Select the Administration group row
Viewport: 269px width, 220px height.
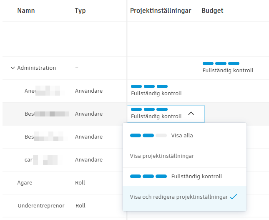(x=37, y=68)
